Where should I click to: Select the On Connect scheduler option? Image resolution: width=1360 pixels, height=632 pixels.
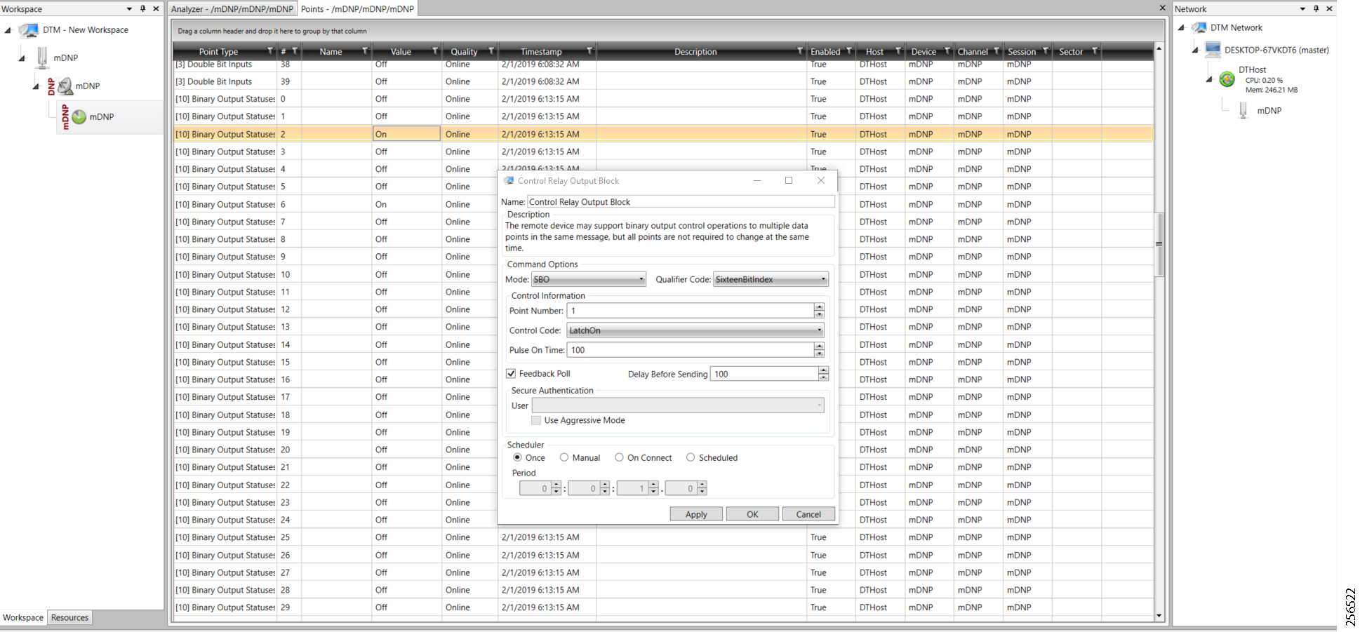click(x=619, y=457)
